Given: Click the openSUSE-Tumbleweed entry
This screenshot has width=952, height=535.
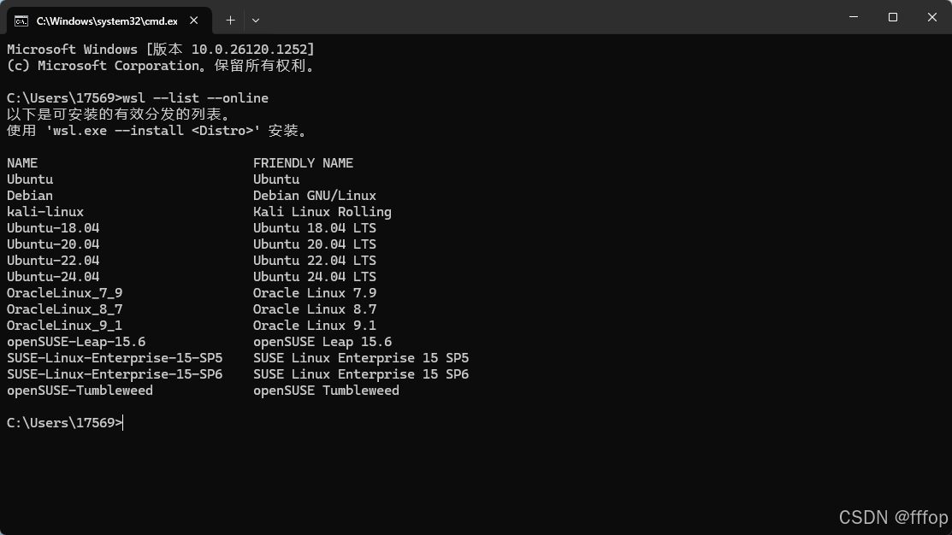Looking at the screenshot, I should [80, 390].
